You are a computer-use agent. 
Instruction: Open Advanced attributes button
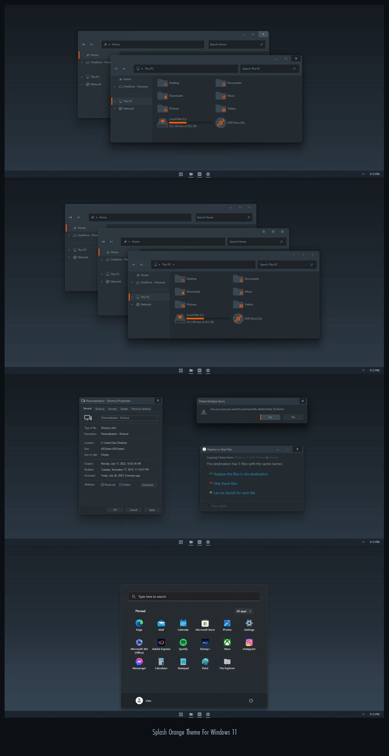click(148, 485)
